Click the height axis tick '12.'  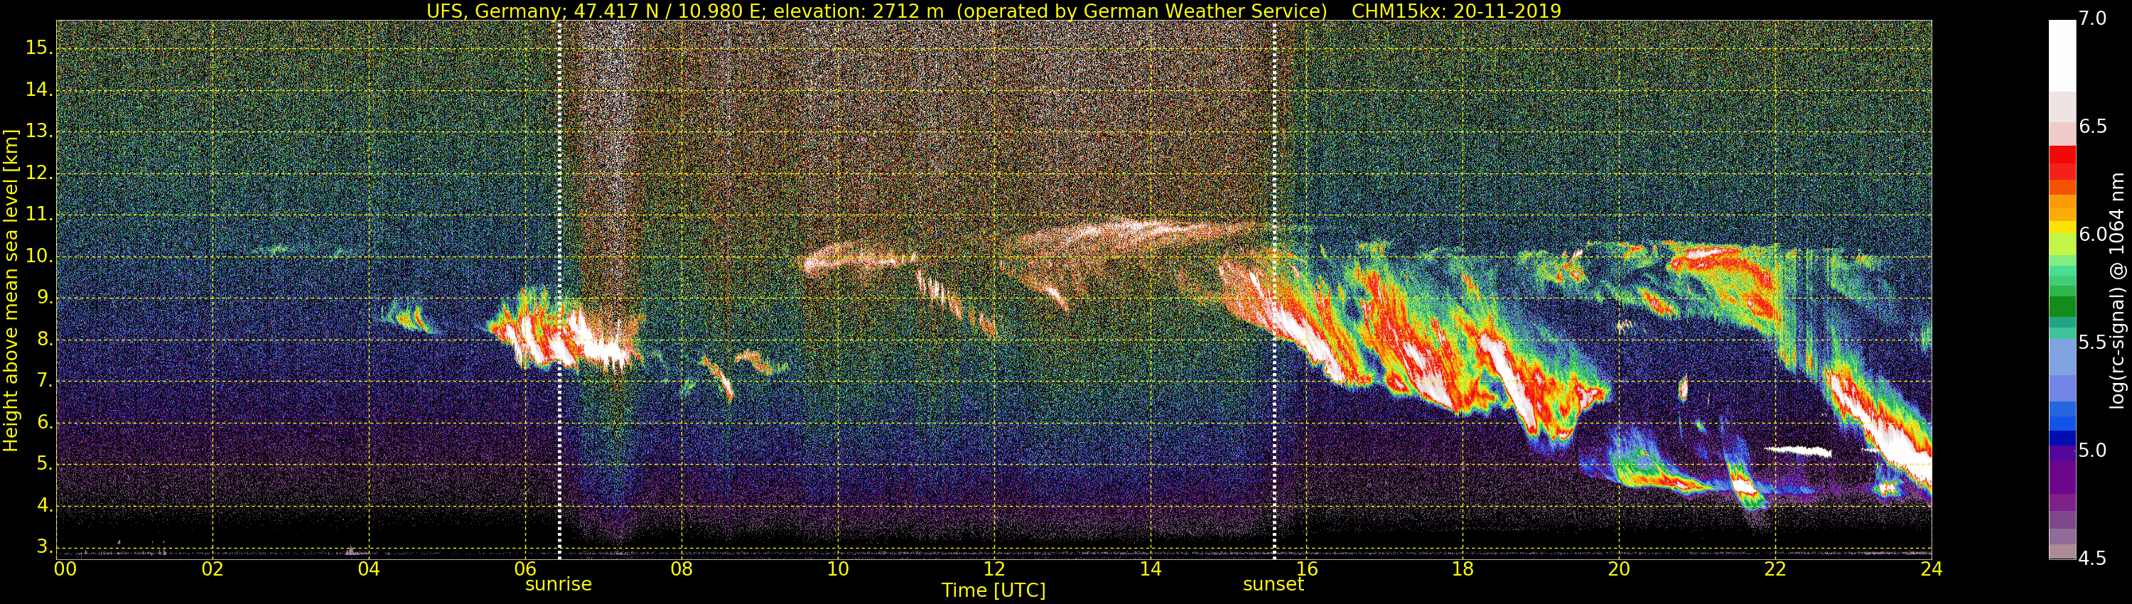[x=38, y=173]
